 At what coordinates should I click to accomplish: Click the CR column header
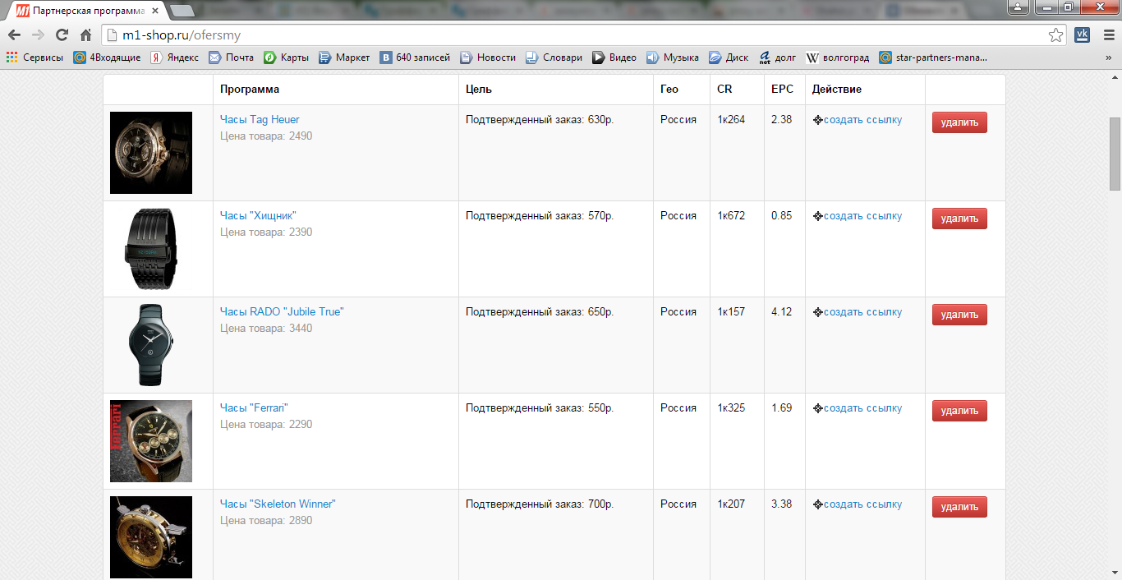(x=724, y=89)
